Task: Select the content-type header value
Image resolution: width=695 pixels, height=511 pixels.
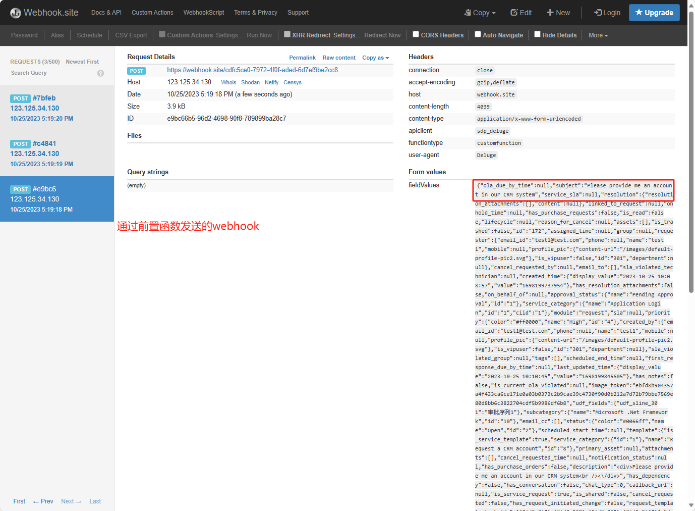Action: click(x=529, y=119)
